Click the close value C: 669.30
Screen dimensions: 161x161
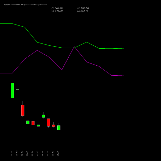tap(57, 8)
